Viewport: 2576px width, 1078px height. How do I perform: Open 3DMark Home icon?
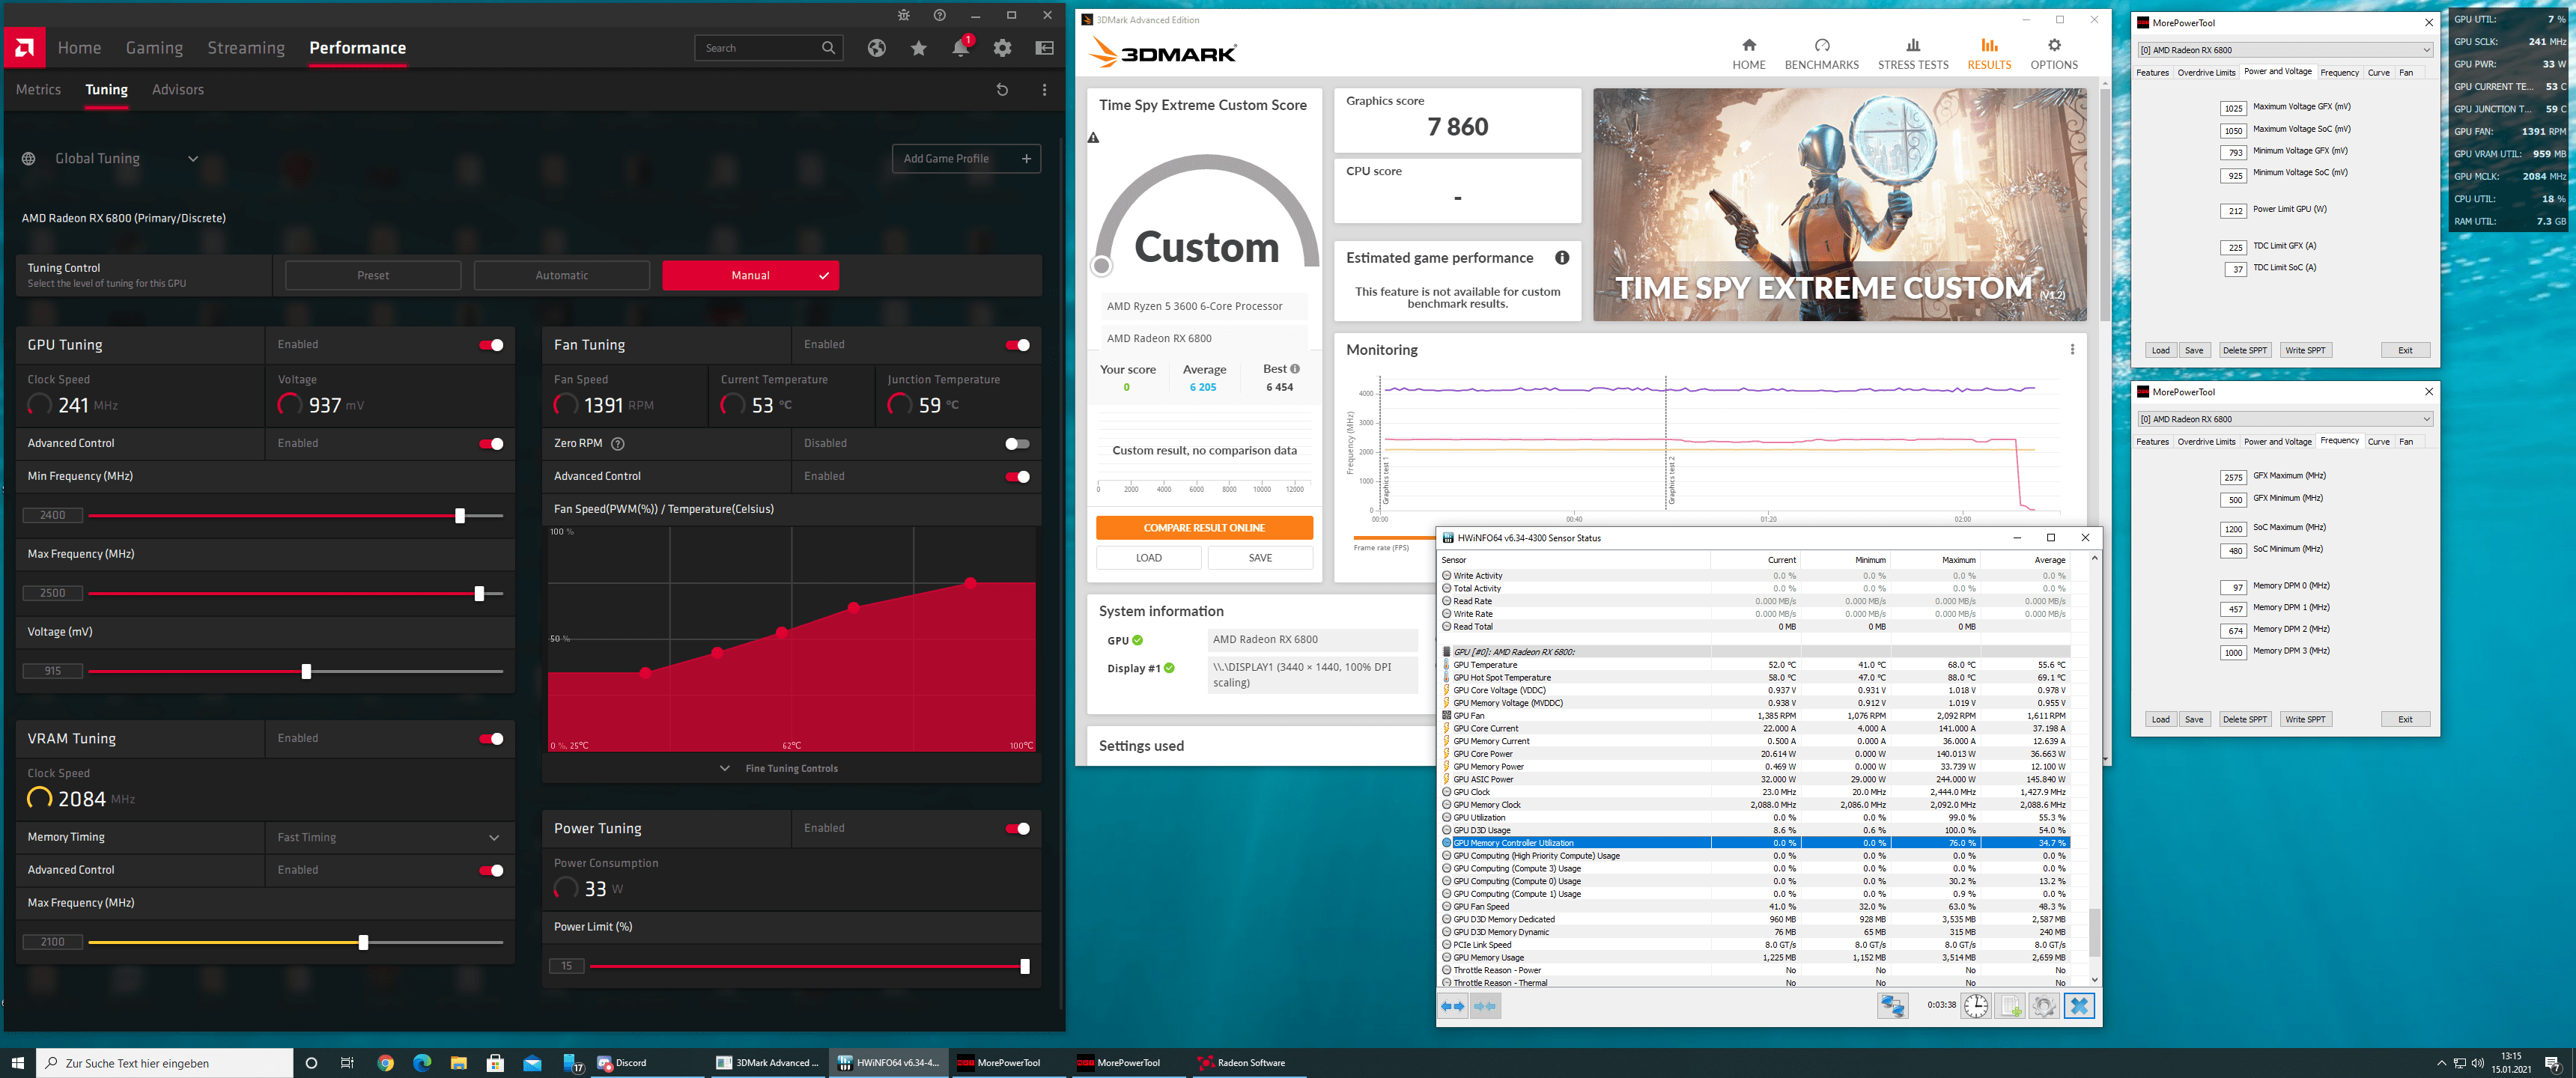1748,45
